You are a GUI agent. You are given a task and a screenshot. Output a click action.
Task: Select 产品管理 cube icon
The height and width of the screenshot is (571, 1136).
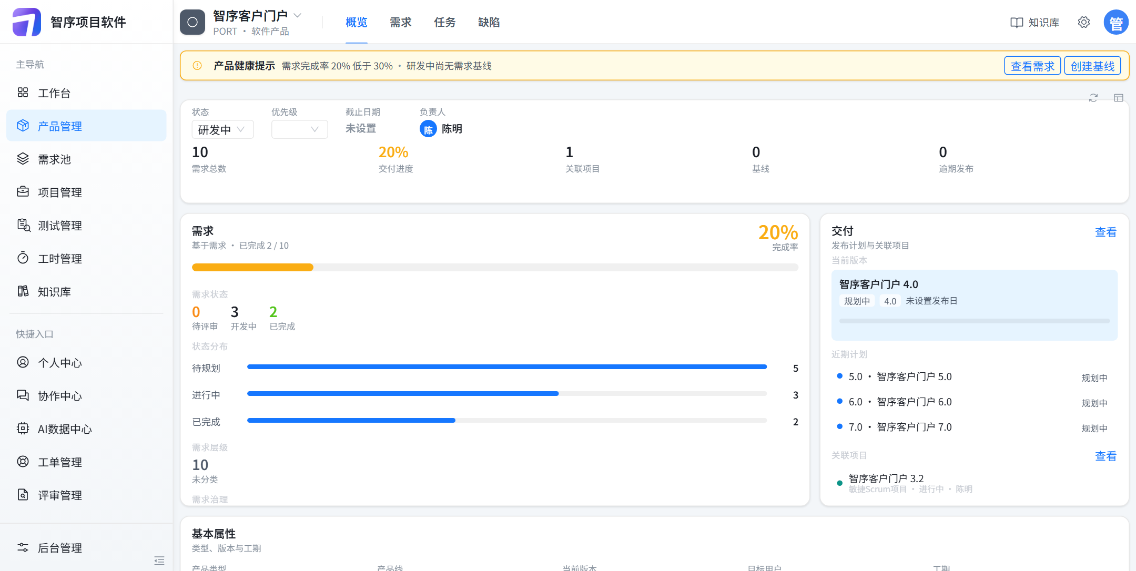(x=23, y=126)
